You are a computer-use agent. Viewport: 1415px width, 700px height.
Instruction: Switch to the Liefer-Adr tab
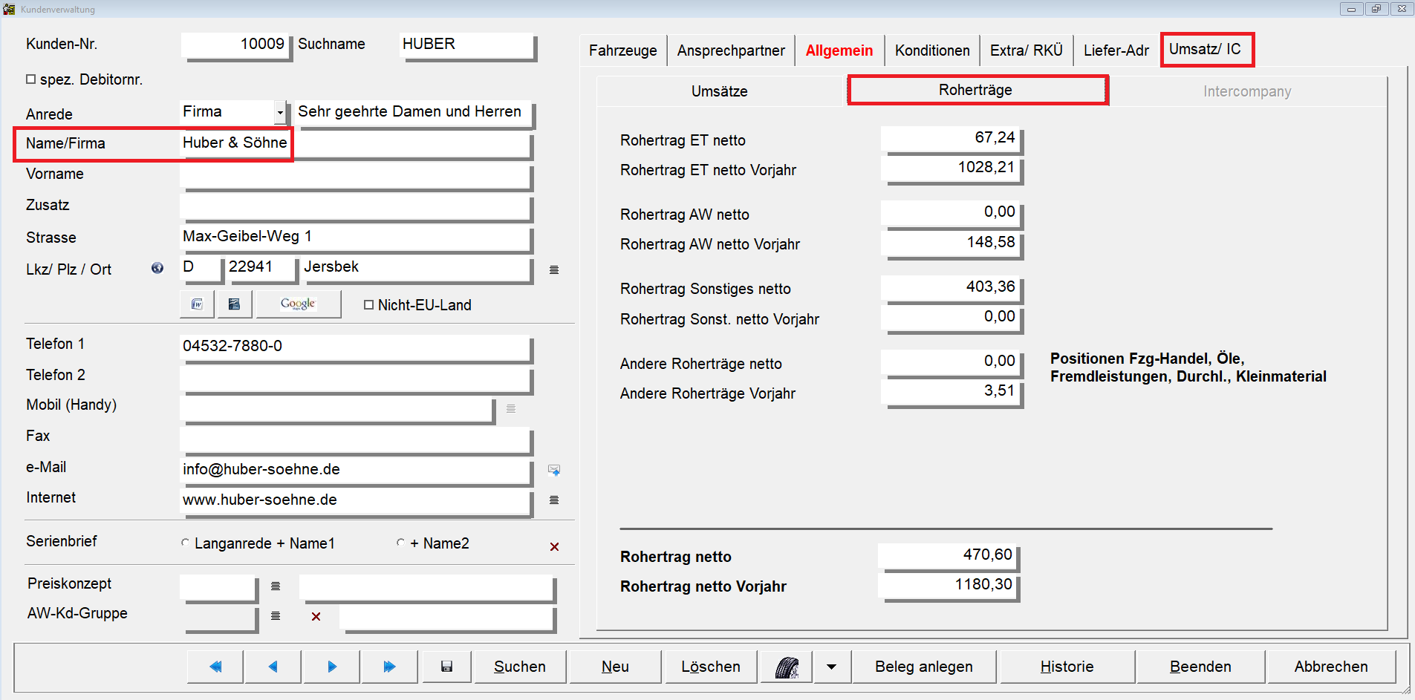pyautogui.click(x=1116, y=50)
